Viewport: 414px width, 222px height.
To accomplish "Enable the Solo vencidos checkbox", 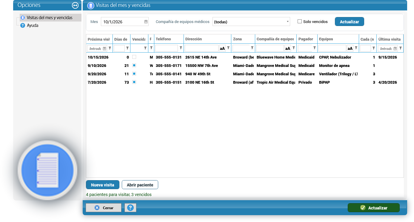I will pos(300,22).
